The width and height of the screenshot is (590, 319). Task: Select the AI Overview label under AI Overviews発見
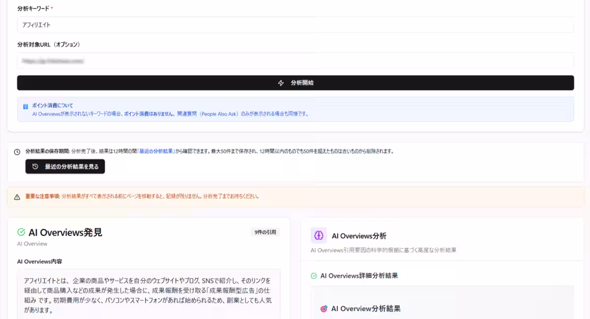point(31,244)
